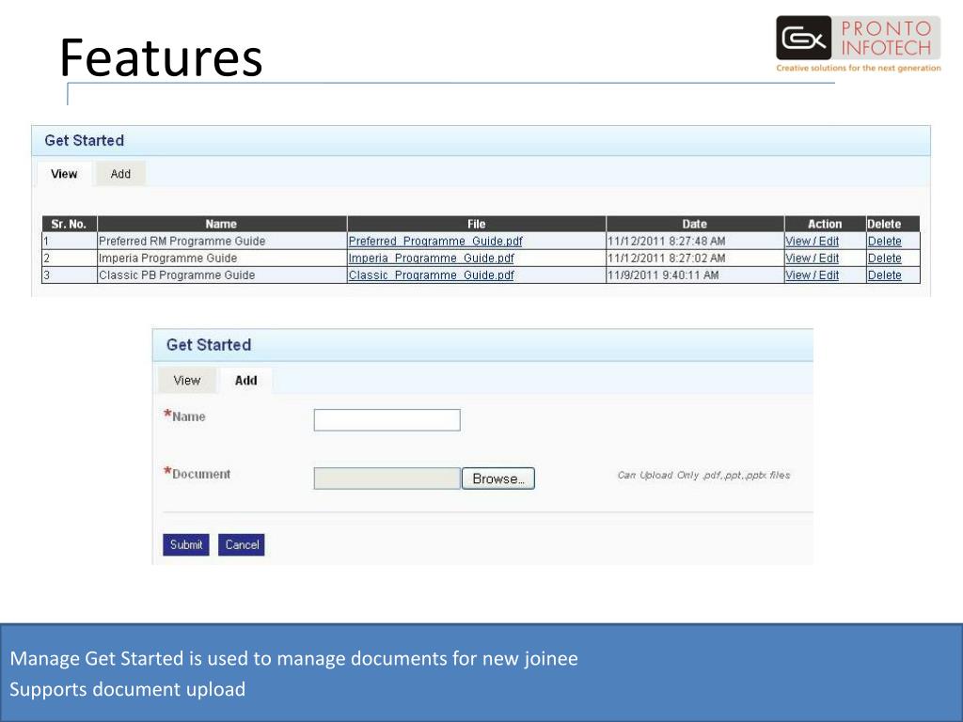The width and height of the screenshot is (963, 722).
Task: Click 'Supports document upload' caption text
Action: pyautogui.click(x=128, y=689)
